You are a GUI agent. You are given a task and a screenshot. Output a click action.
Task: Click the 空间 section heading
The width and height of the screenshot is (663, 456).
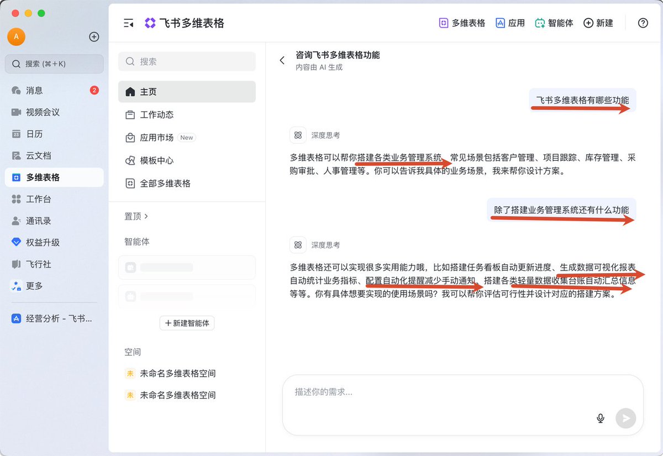click(133, 352)
